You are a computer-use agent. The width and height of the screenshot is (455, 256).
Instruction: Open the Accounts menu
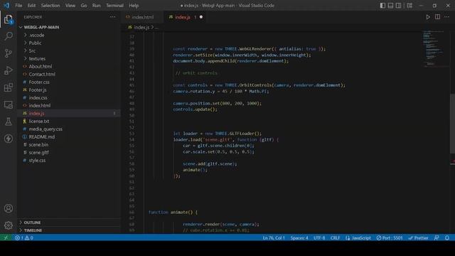click(9, 208)
